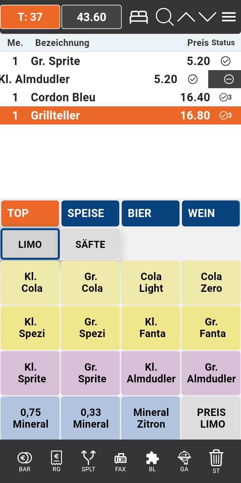Toggle the status checkmark for Gr. Sprite

226,61
